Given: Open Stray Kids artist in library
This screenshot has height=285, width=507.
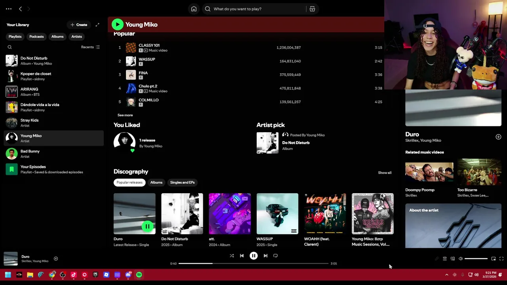Looking at the screenshot, I should 53,123.
